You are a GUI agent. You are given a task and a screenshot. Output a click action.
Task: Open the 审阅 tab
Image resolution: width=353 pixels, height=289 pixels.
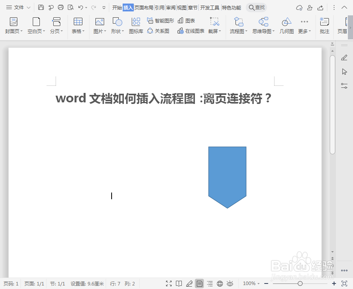click(171, 7)
